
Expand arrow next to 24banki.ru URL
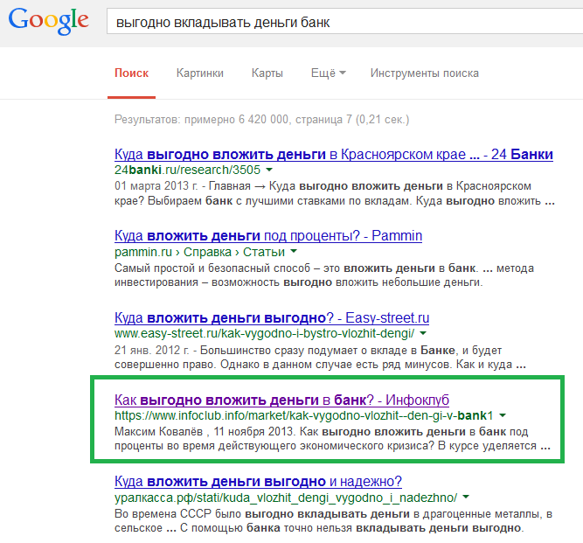coord(269,170)
